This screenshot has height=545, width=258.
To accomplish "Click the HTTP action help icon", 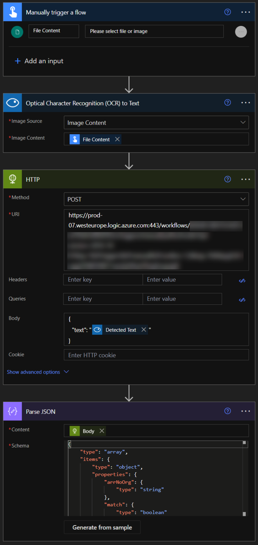I will pyautogui.click(x=228, y=179).
